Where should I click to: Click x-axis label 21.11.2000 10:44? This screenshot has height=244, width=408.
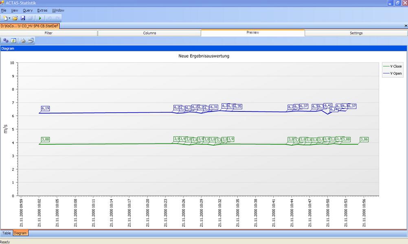tap(292, 213)
